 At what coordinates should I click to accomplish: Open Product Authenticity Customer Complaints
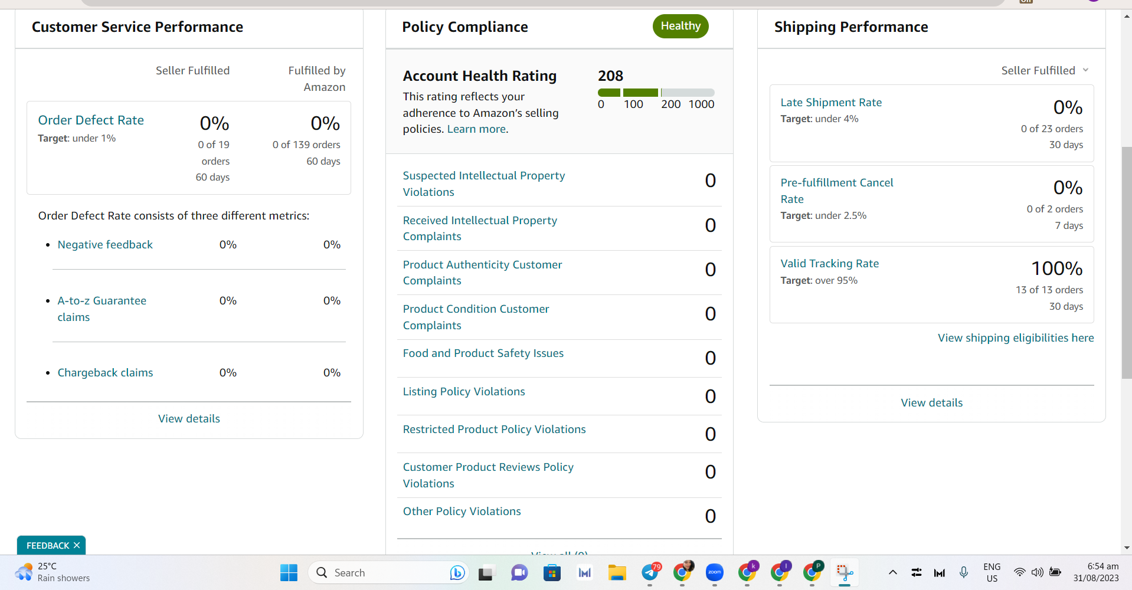click(482, 273)
